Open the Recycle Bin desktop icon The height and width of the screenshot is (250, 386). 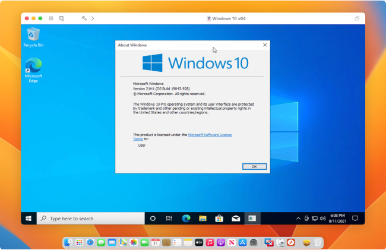[x=33, y=37]
